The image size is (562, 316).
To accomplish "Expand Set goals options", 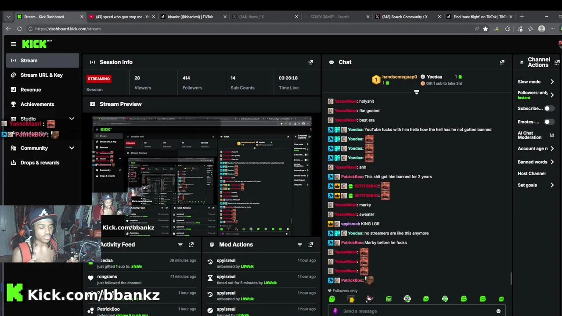I will pos(552,185).
